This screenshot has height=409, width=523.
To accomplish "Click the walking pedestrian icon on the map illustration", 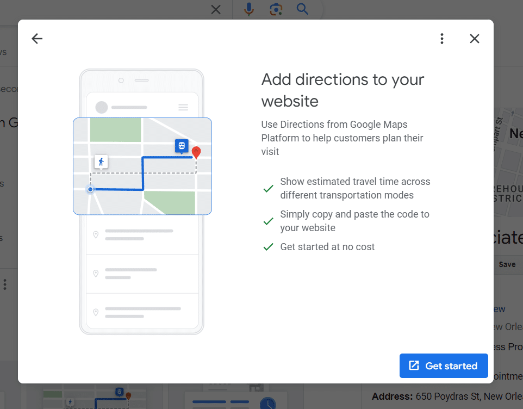I will (101, 162).
